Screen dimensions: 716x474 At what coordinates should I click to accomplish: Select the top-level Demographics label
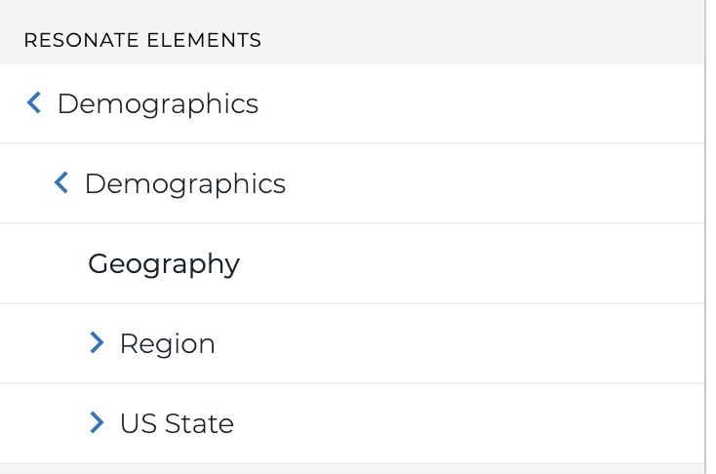[157, 104]
